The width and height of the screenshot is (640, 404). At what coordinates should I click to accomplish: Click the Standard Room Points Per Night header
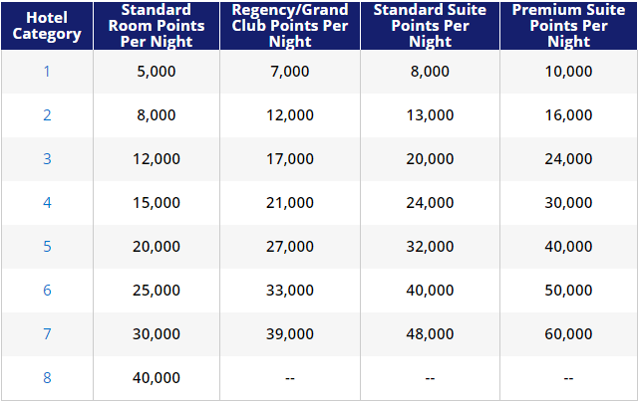point(157,26)
